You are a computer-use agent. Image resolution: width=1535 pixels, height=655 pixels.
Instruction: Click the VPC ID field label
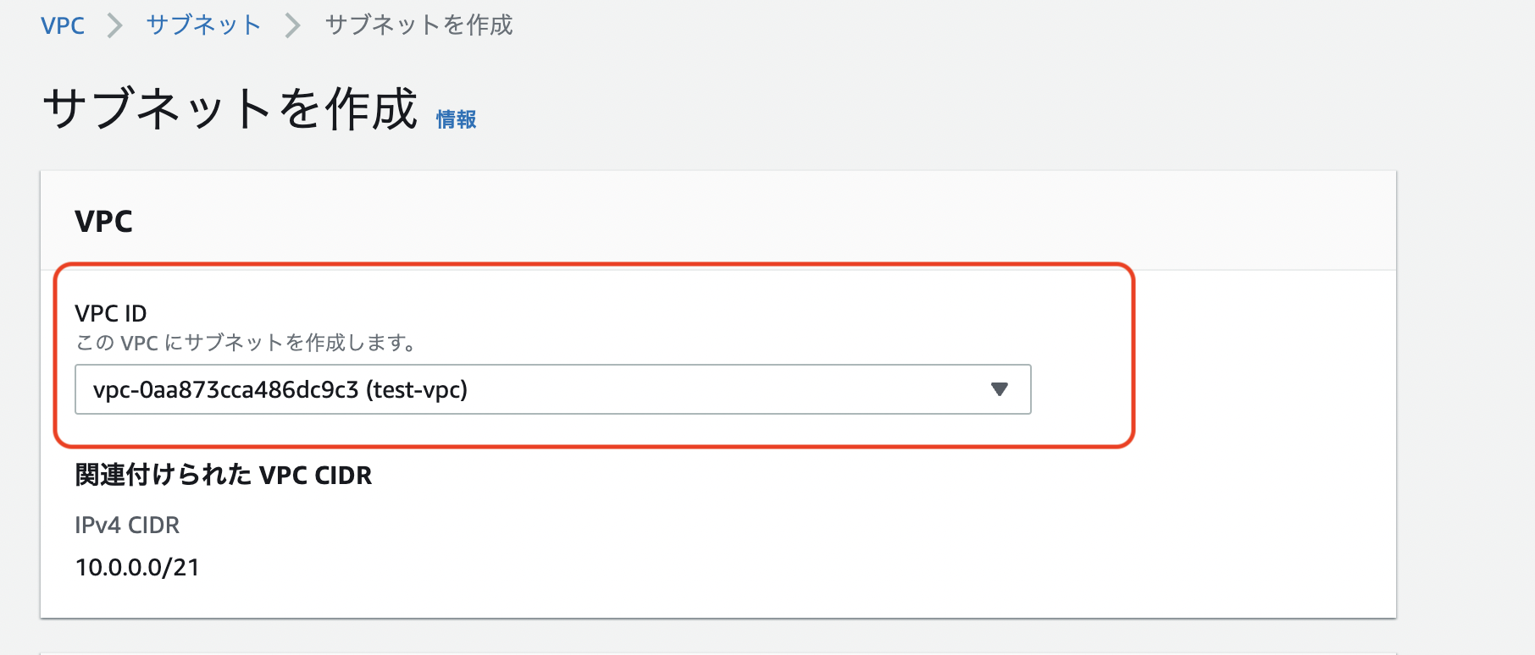point(111,313)
